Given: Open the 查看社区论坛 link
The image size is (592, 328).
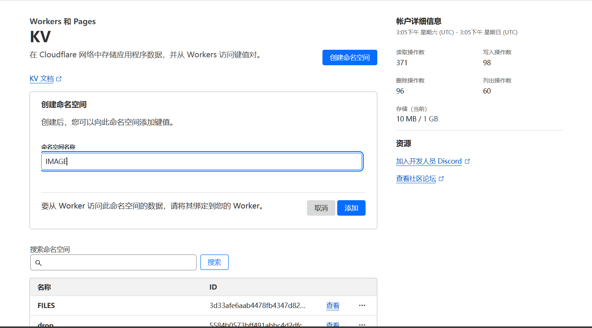Looking at the screenshot, I should pos(416,179).
